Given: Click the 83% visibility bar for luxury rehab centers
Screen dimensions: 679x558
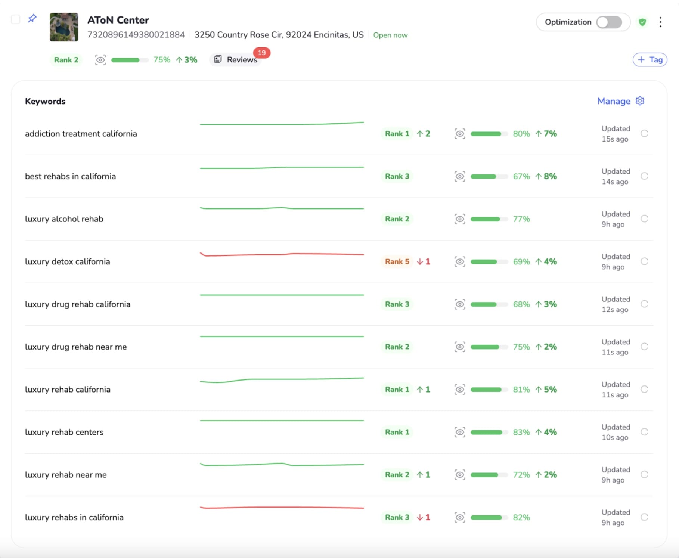Looking at the screenshot, I should (489, 432).
